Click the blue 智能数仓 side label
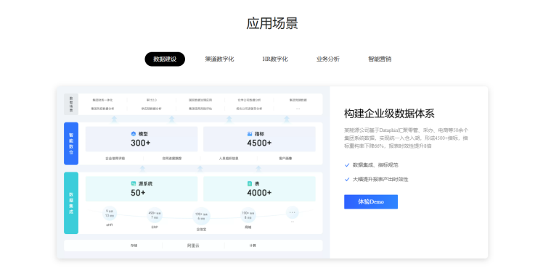 click(x=71, y=143)
